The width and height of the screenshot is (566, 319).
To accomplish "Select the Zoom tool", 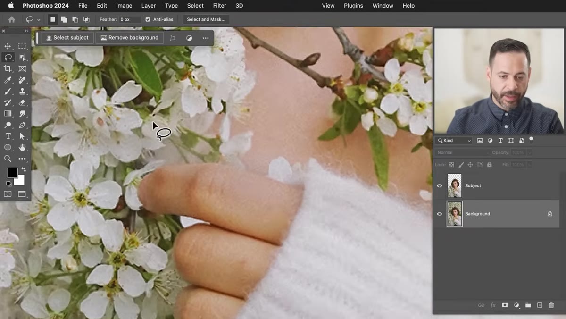I will pyautogui.click(x=8, y=159).
